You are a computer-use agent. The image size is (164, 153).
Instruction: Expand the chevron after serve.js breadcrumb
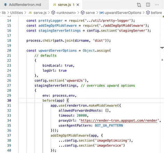pyautogui.click(x=49, y=12)
